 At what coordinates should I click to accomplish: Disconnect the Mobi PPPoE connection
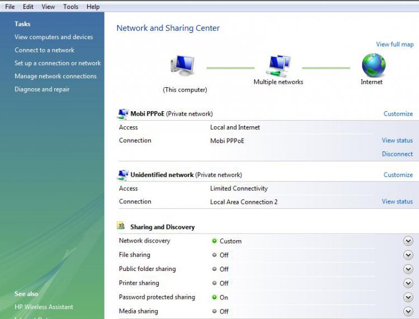click(x=397, y=154)
